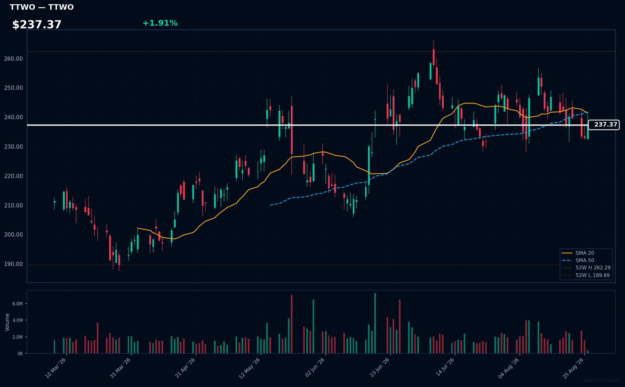Select the SMA 50 legend entry
Screen dimensions: 625x387
(578, 260)
